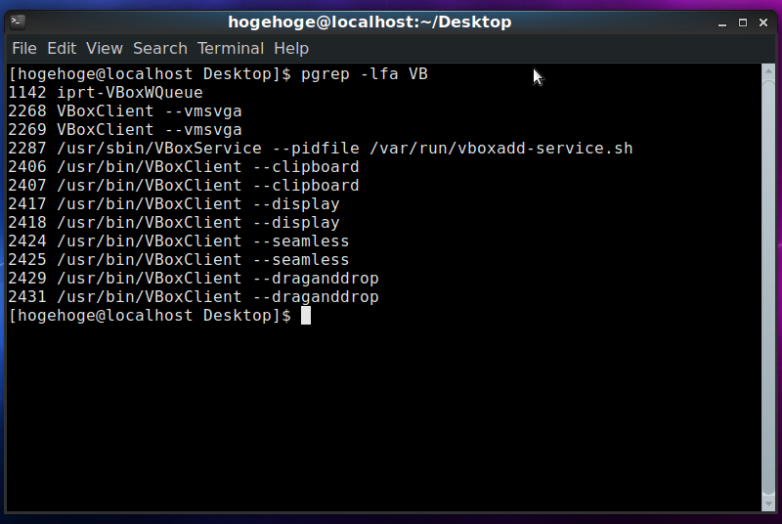Minimize the terminal window
The height and width of the screenshot is (524, 782).
[x=721, y=22]
